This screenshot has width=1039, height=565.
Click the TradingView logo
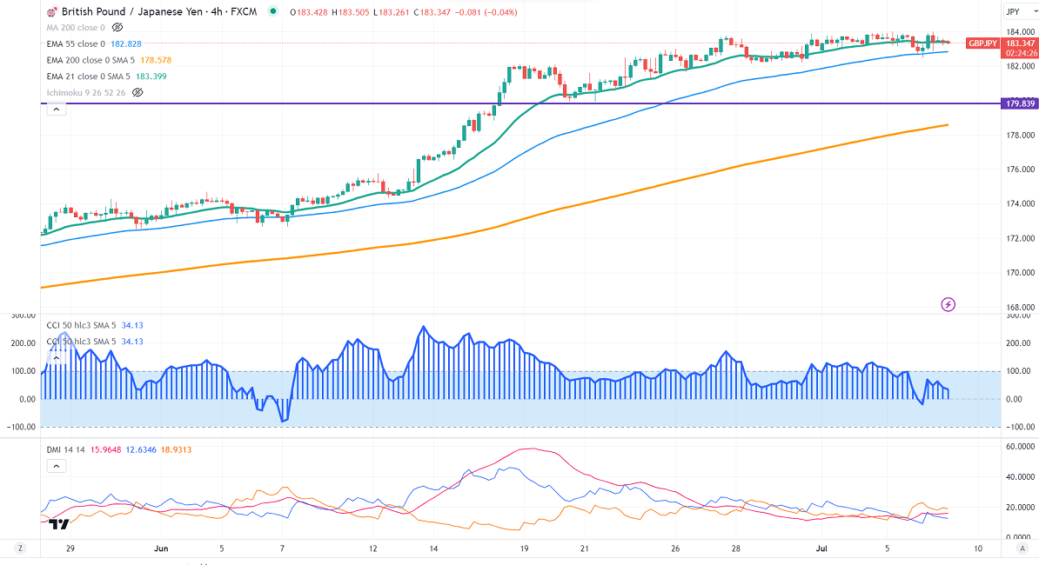tap(59, 525)
